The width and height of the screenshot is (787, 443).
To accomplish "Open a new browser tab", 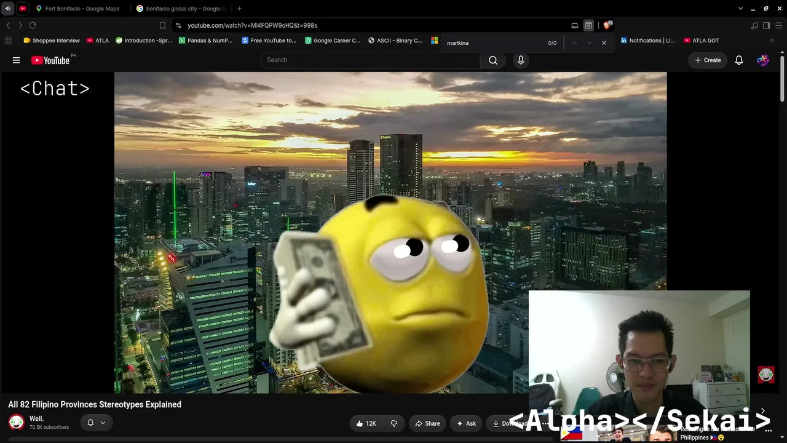I will [239, 9].
